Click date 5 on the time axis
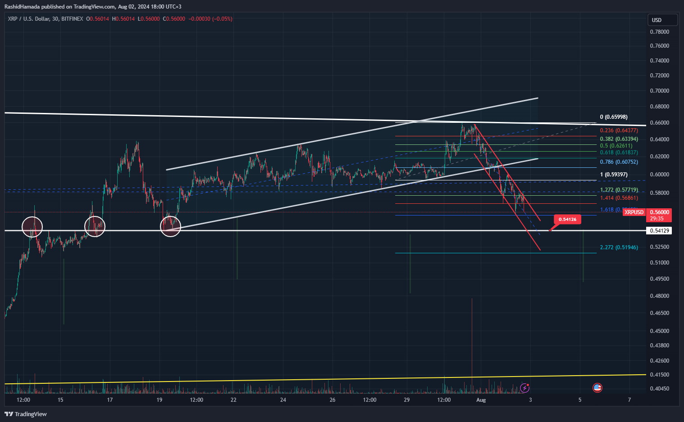The image size is (684, 422). tap(580, 400)
